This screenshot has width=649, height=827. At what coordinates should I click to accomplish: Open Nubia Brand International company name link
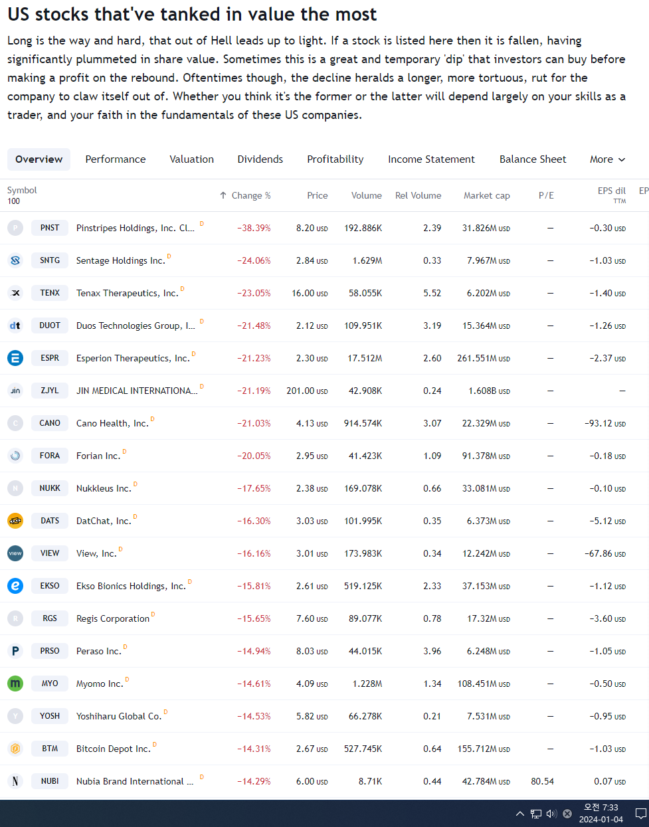click(x=135, y=781)
